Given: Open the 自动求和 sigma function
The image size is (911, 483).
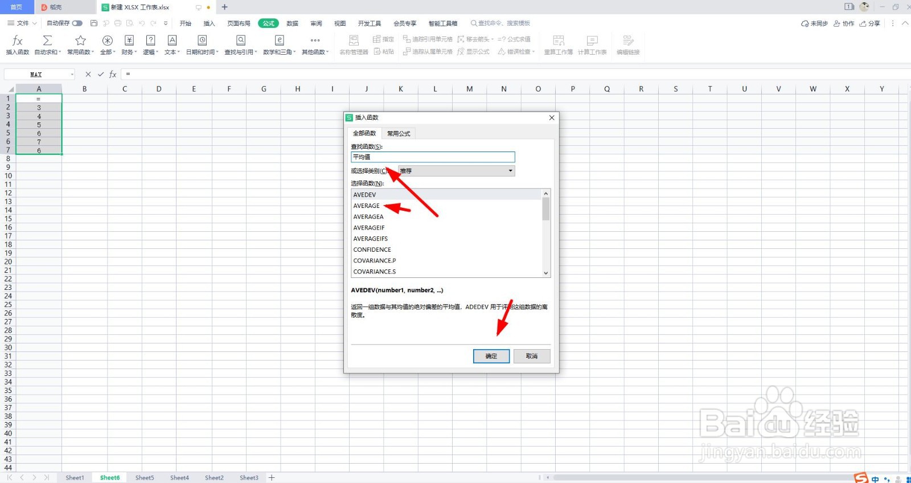Looking at the screenshot, I should point(47,40).
